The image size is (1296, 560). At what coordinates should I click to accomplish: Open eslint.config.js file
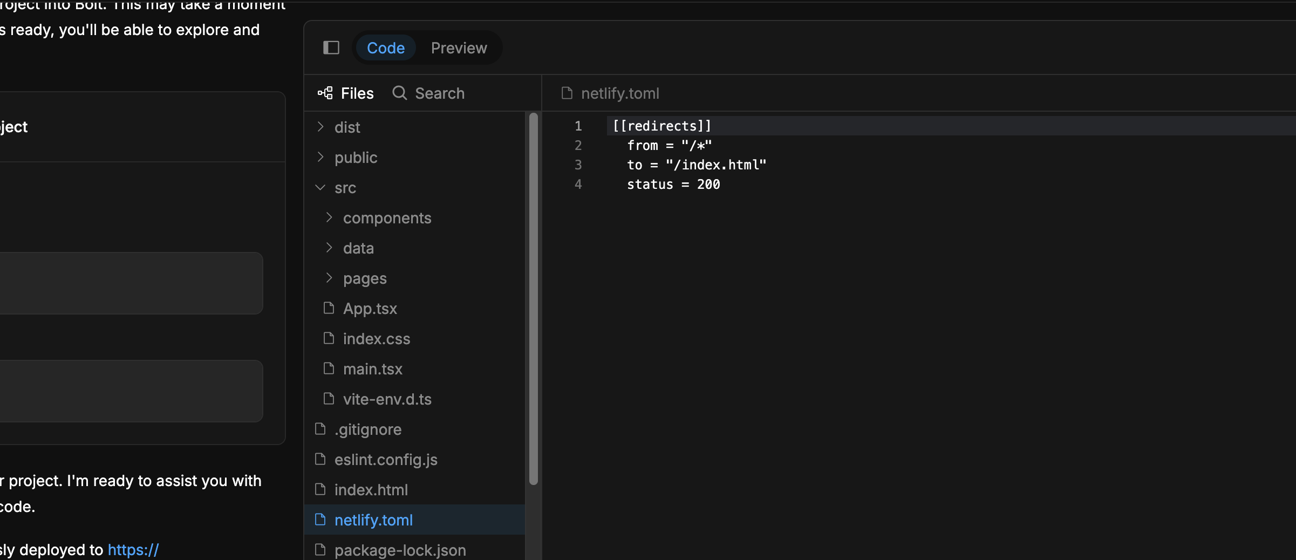pyautogui.click(x=414, y=460)
